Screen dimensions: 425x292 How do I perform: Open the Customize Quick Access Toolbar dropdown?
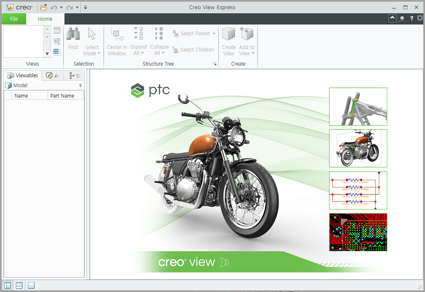(85, 7)
